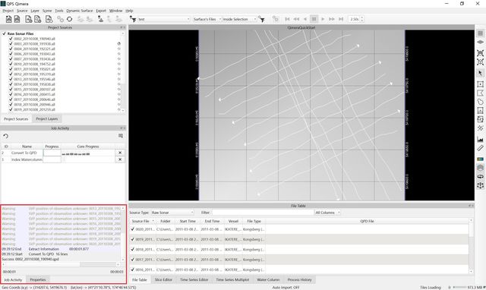Click the File Table Filter input field
The width and height of the screenshot is (486, 290).
click(x=263, y=213)
